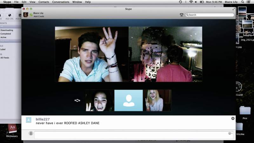
Task: Toggle the green online status indicator
Action: coord(31,15)
